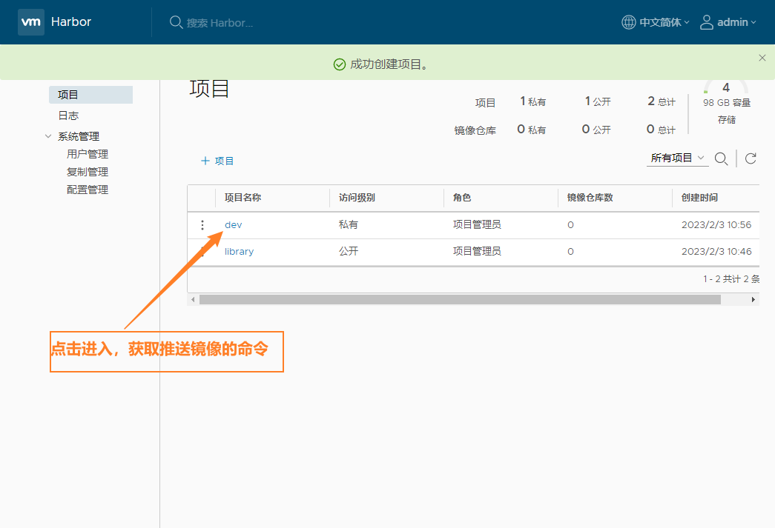Click the search magnifier in the header
775x528 pixels.
[x=176, y=22]
